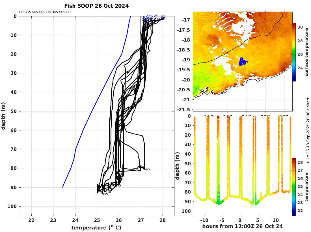
Task: Click the "temperature (°C)" x-axis label
Action: (96, 227)
